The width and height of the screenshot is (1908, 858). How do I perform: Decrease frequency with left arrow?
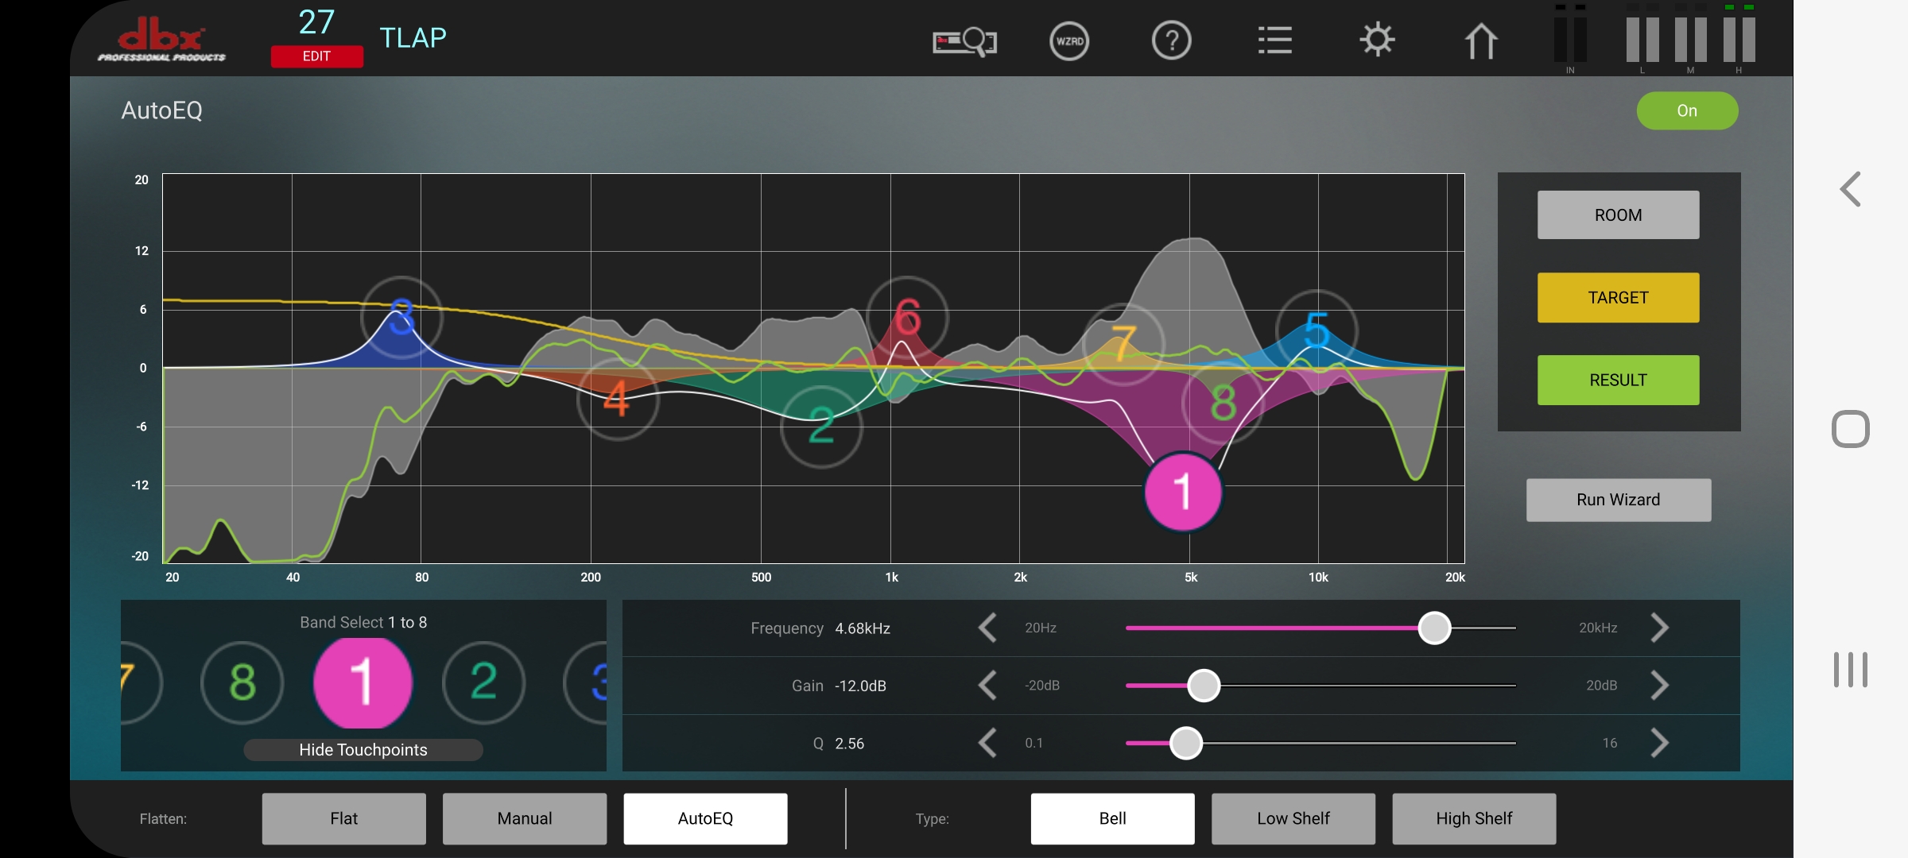point(987,628)
